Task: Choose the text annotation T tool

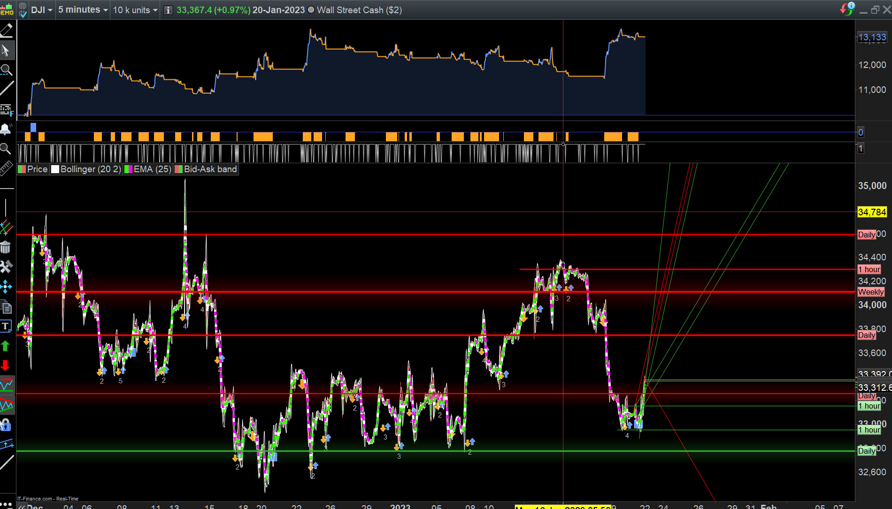Action: point(6,326)
